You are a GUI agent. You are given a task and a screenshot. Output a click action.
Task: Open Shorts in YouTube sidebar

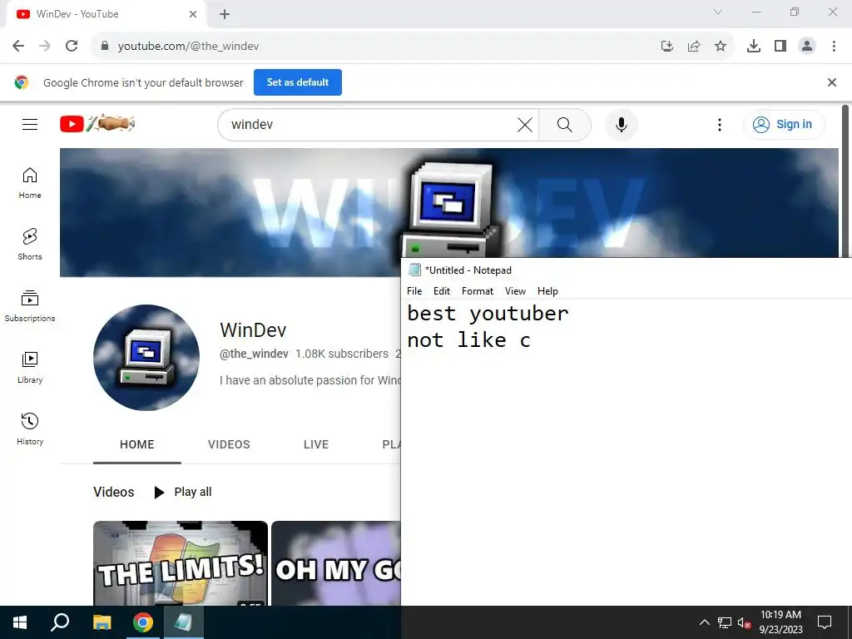click(30, 245)
